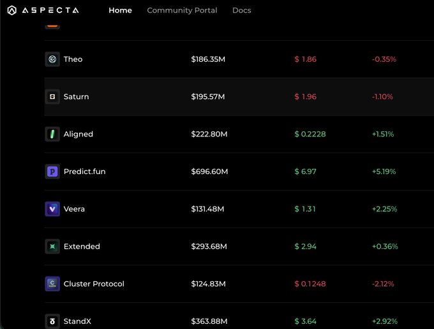Click Theo price $ 1.86
This screenshot has width=434, height=329.
305,59
